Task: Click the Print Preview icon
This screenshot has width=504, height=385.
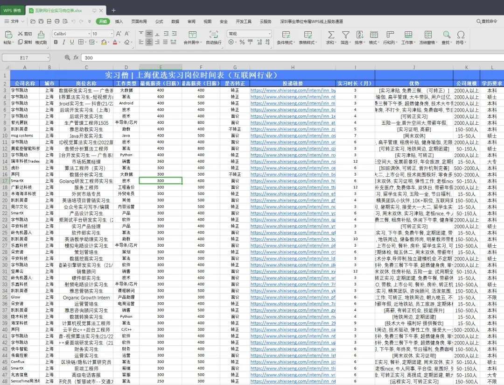Action: (x=65, y=21)
